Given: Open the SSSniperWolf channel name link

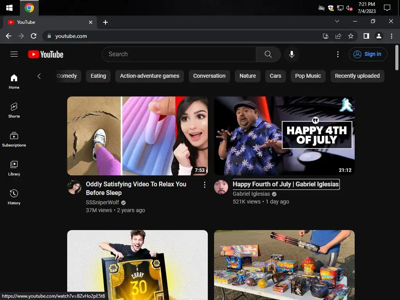Looking at the screenshot, I should pyautogui.click(x=102, y=203).
